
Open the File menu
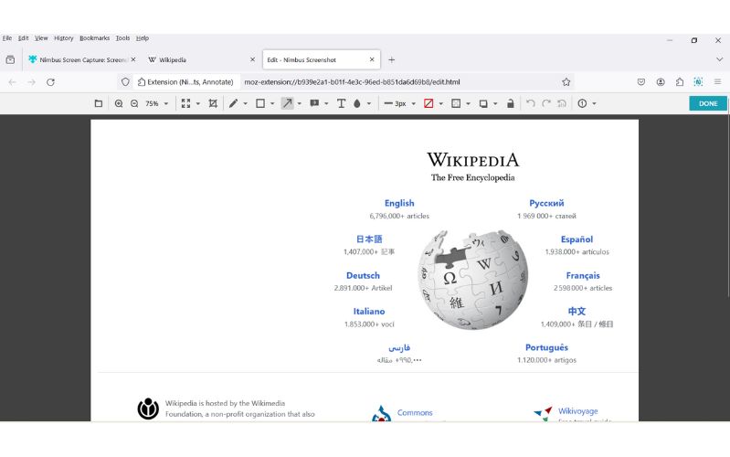point(7,38)
